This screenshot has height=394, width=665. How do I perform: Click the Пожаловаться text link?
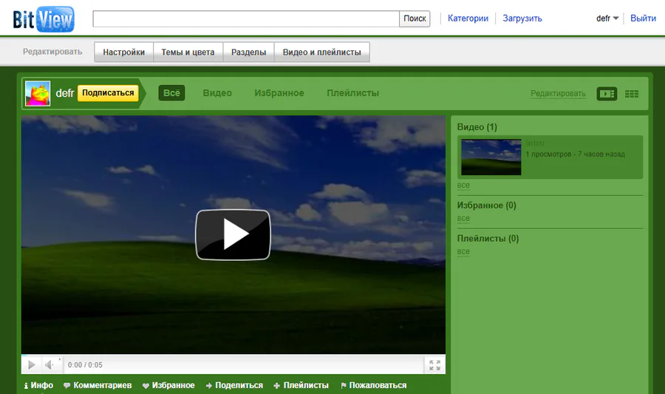378,385
